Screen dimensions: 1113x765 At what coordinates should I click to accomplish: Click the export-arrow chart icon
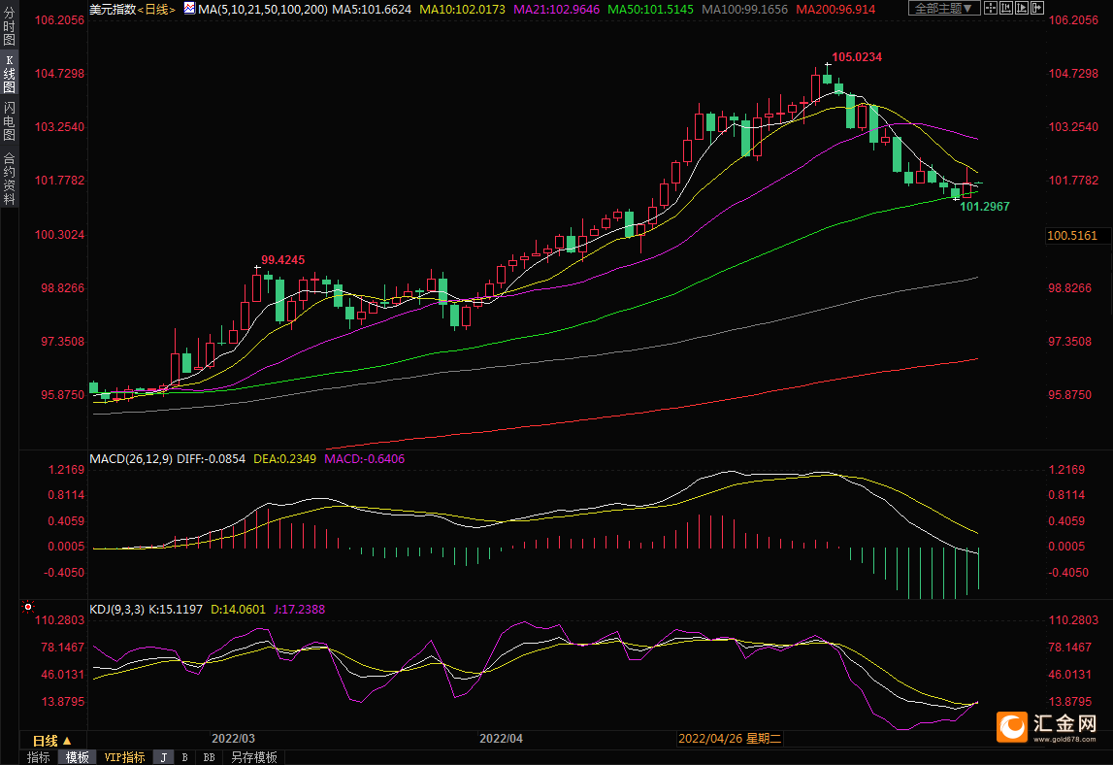(x=1037, y=9)
